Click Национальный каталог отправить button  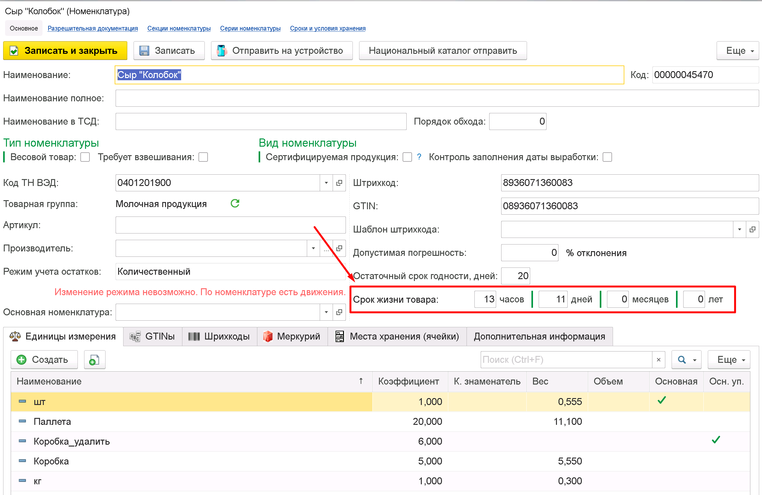443,51
